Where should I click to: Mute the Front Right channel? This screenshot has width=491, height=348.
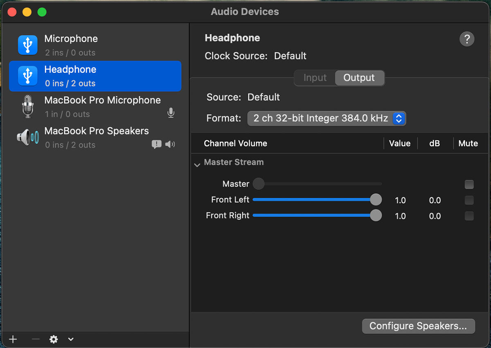click(469, 216)
